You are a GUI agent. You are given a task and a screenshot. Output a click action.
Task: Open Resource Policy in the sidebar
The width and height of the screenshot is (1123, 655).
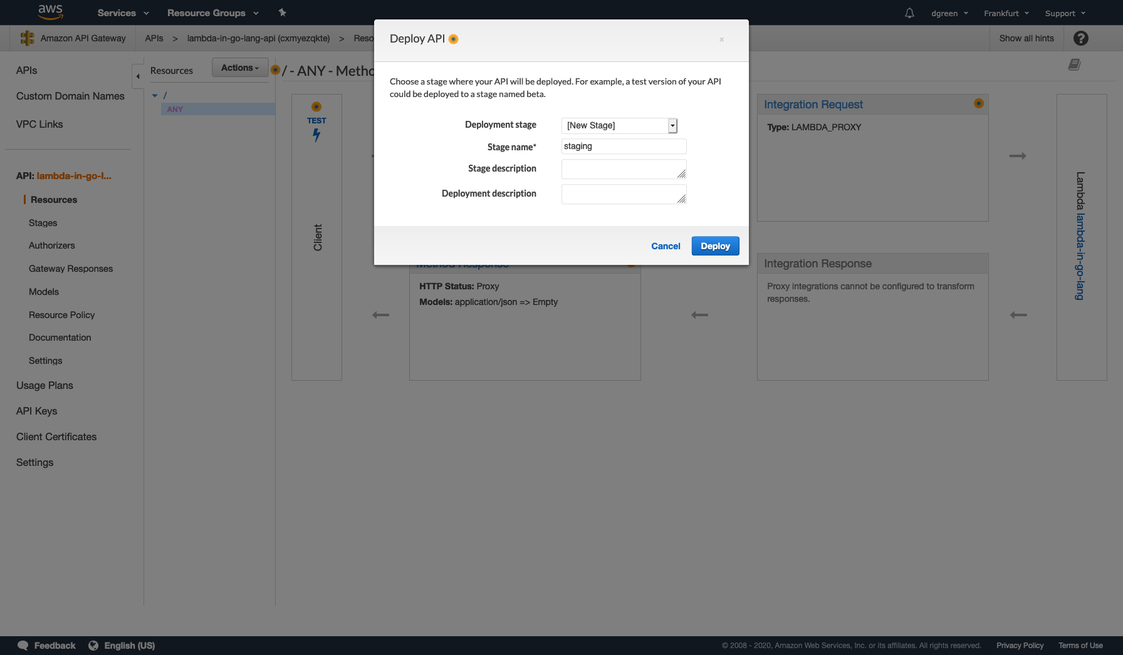pyautogui.click(x=61, y=315)
